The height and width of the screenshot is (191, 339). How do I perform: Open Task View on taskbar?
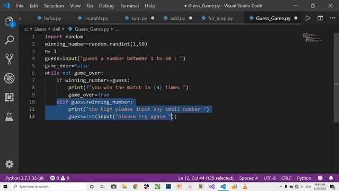coord(102,186)
